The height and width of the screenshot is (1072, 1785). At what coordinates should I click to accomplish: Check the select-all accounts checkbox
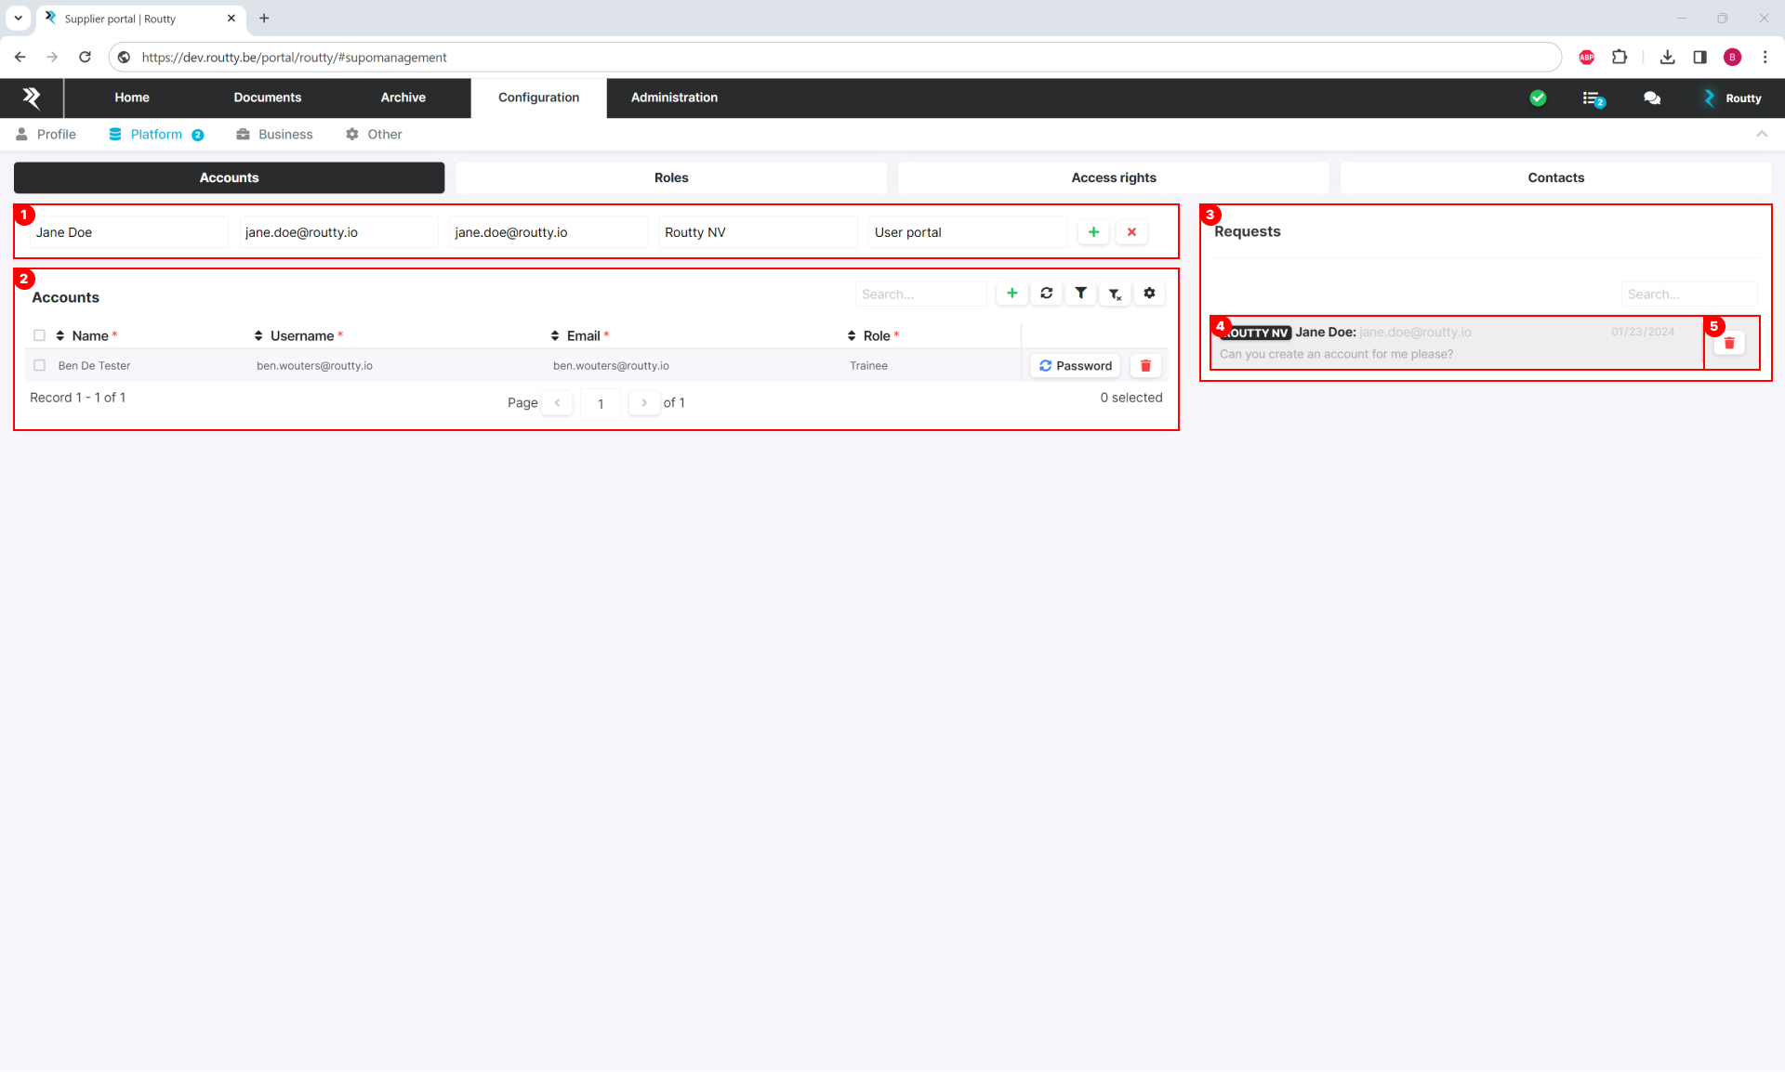(x=39, y=335)
